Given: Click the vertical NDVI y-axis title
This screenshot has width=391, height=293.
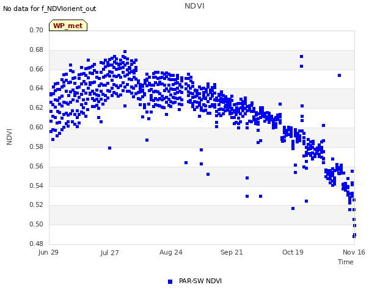Looking at the screenshot, I should (x=9, y=137).
